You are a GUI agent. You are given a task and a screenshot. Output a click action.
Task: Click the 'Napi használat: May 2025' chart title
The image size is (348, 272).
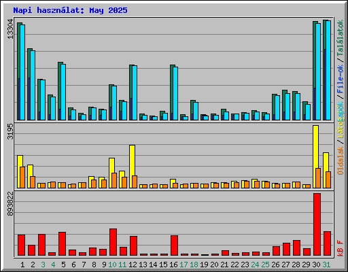70,10
